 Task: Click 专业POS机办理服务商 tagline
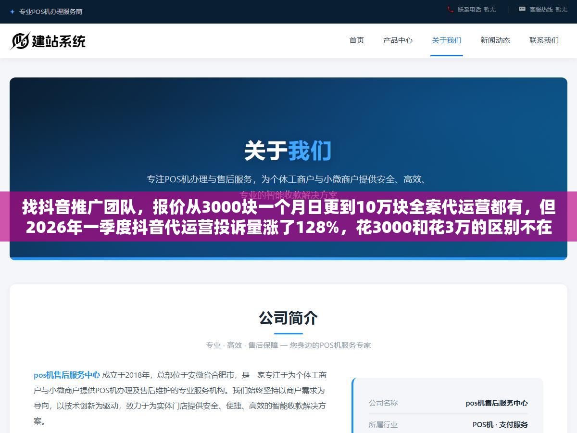[50, 12]
